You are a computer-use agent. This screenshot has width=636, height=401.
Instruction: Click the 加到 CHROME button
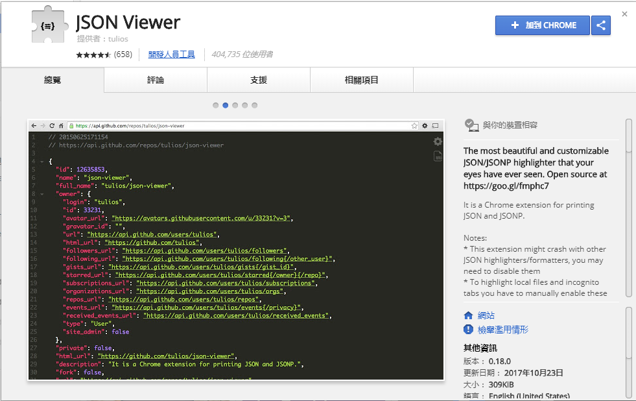[x=542, y=25]
